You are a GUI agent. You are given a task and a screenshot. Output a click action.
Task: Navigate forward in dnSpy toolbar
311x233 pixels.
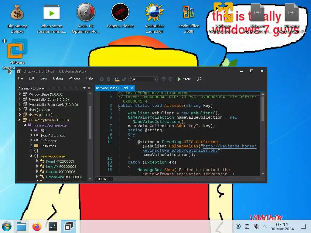click(108, 79)
